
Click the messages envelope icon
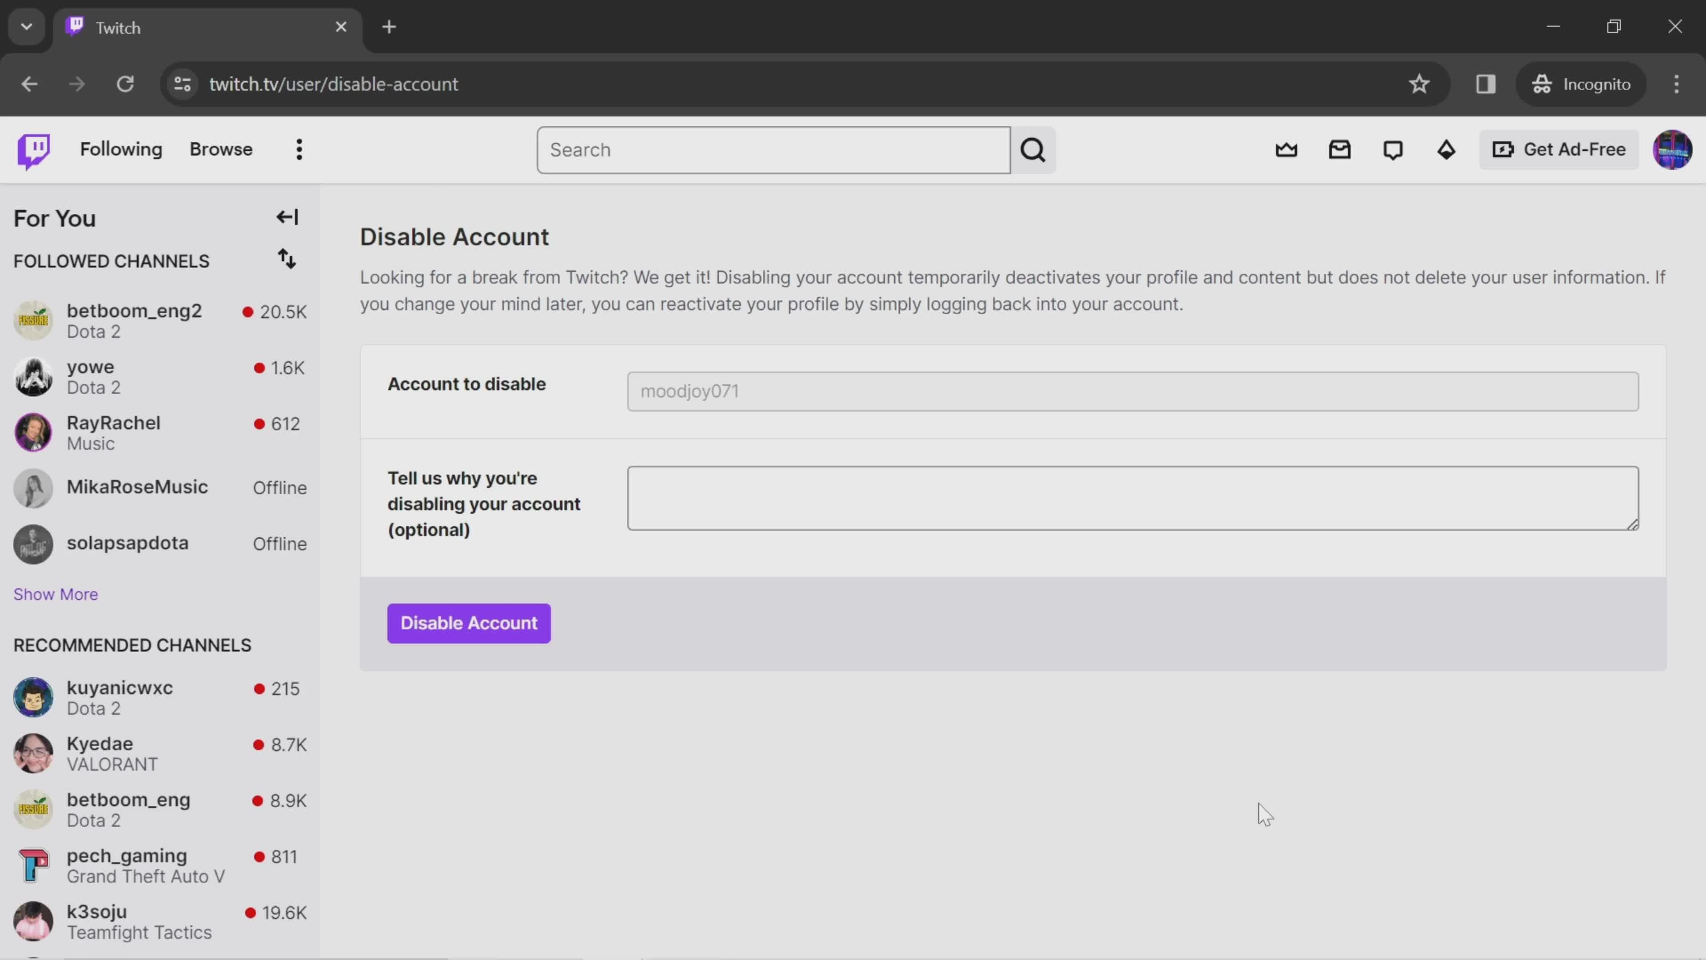pos(1339,149)
